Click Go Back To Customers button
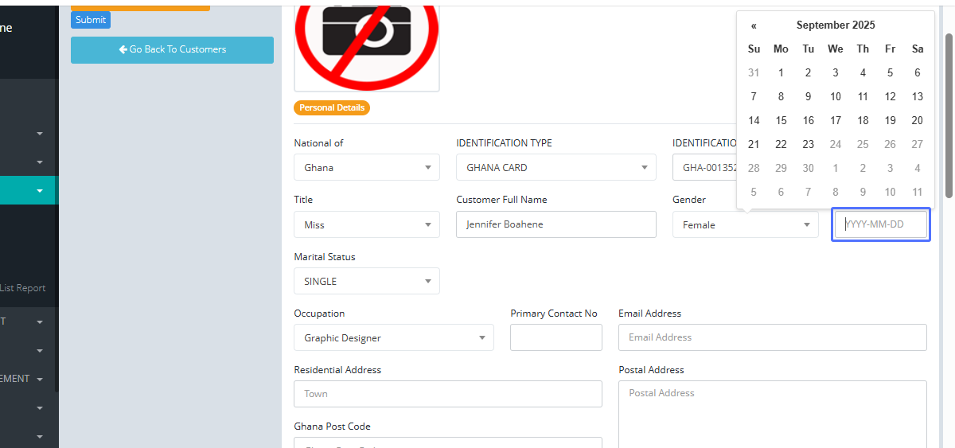955x448 pixels. (x=172, y=49)
